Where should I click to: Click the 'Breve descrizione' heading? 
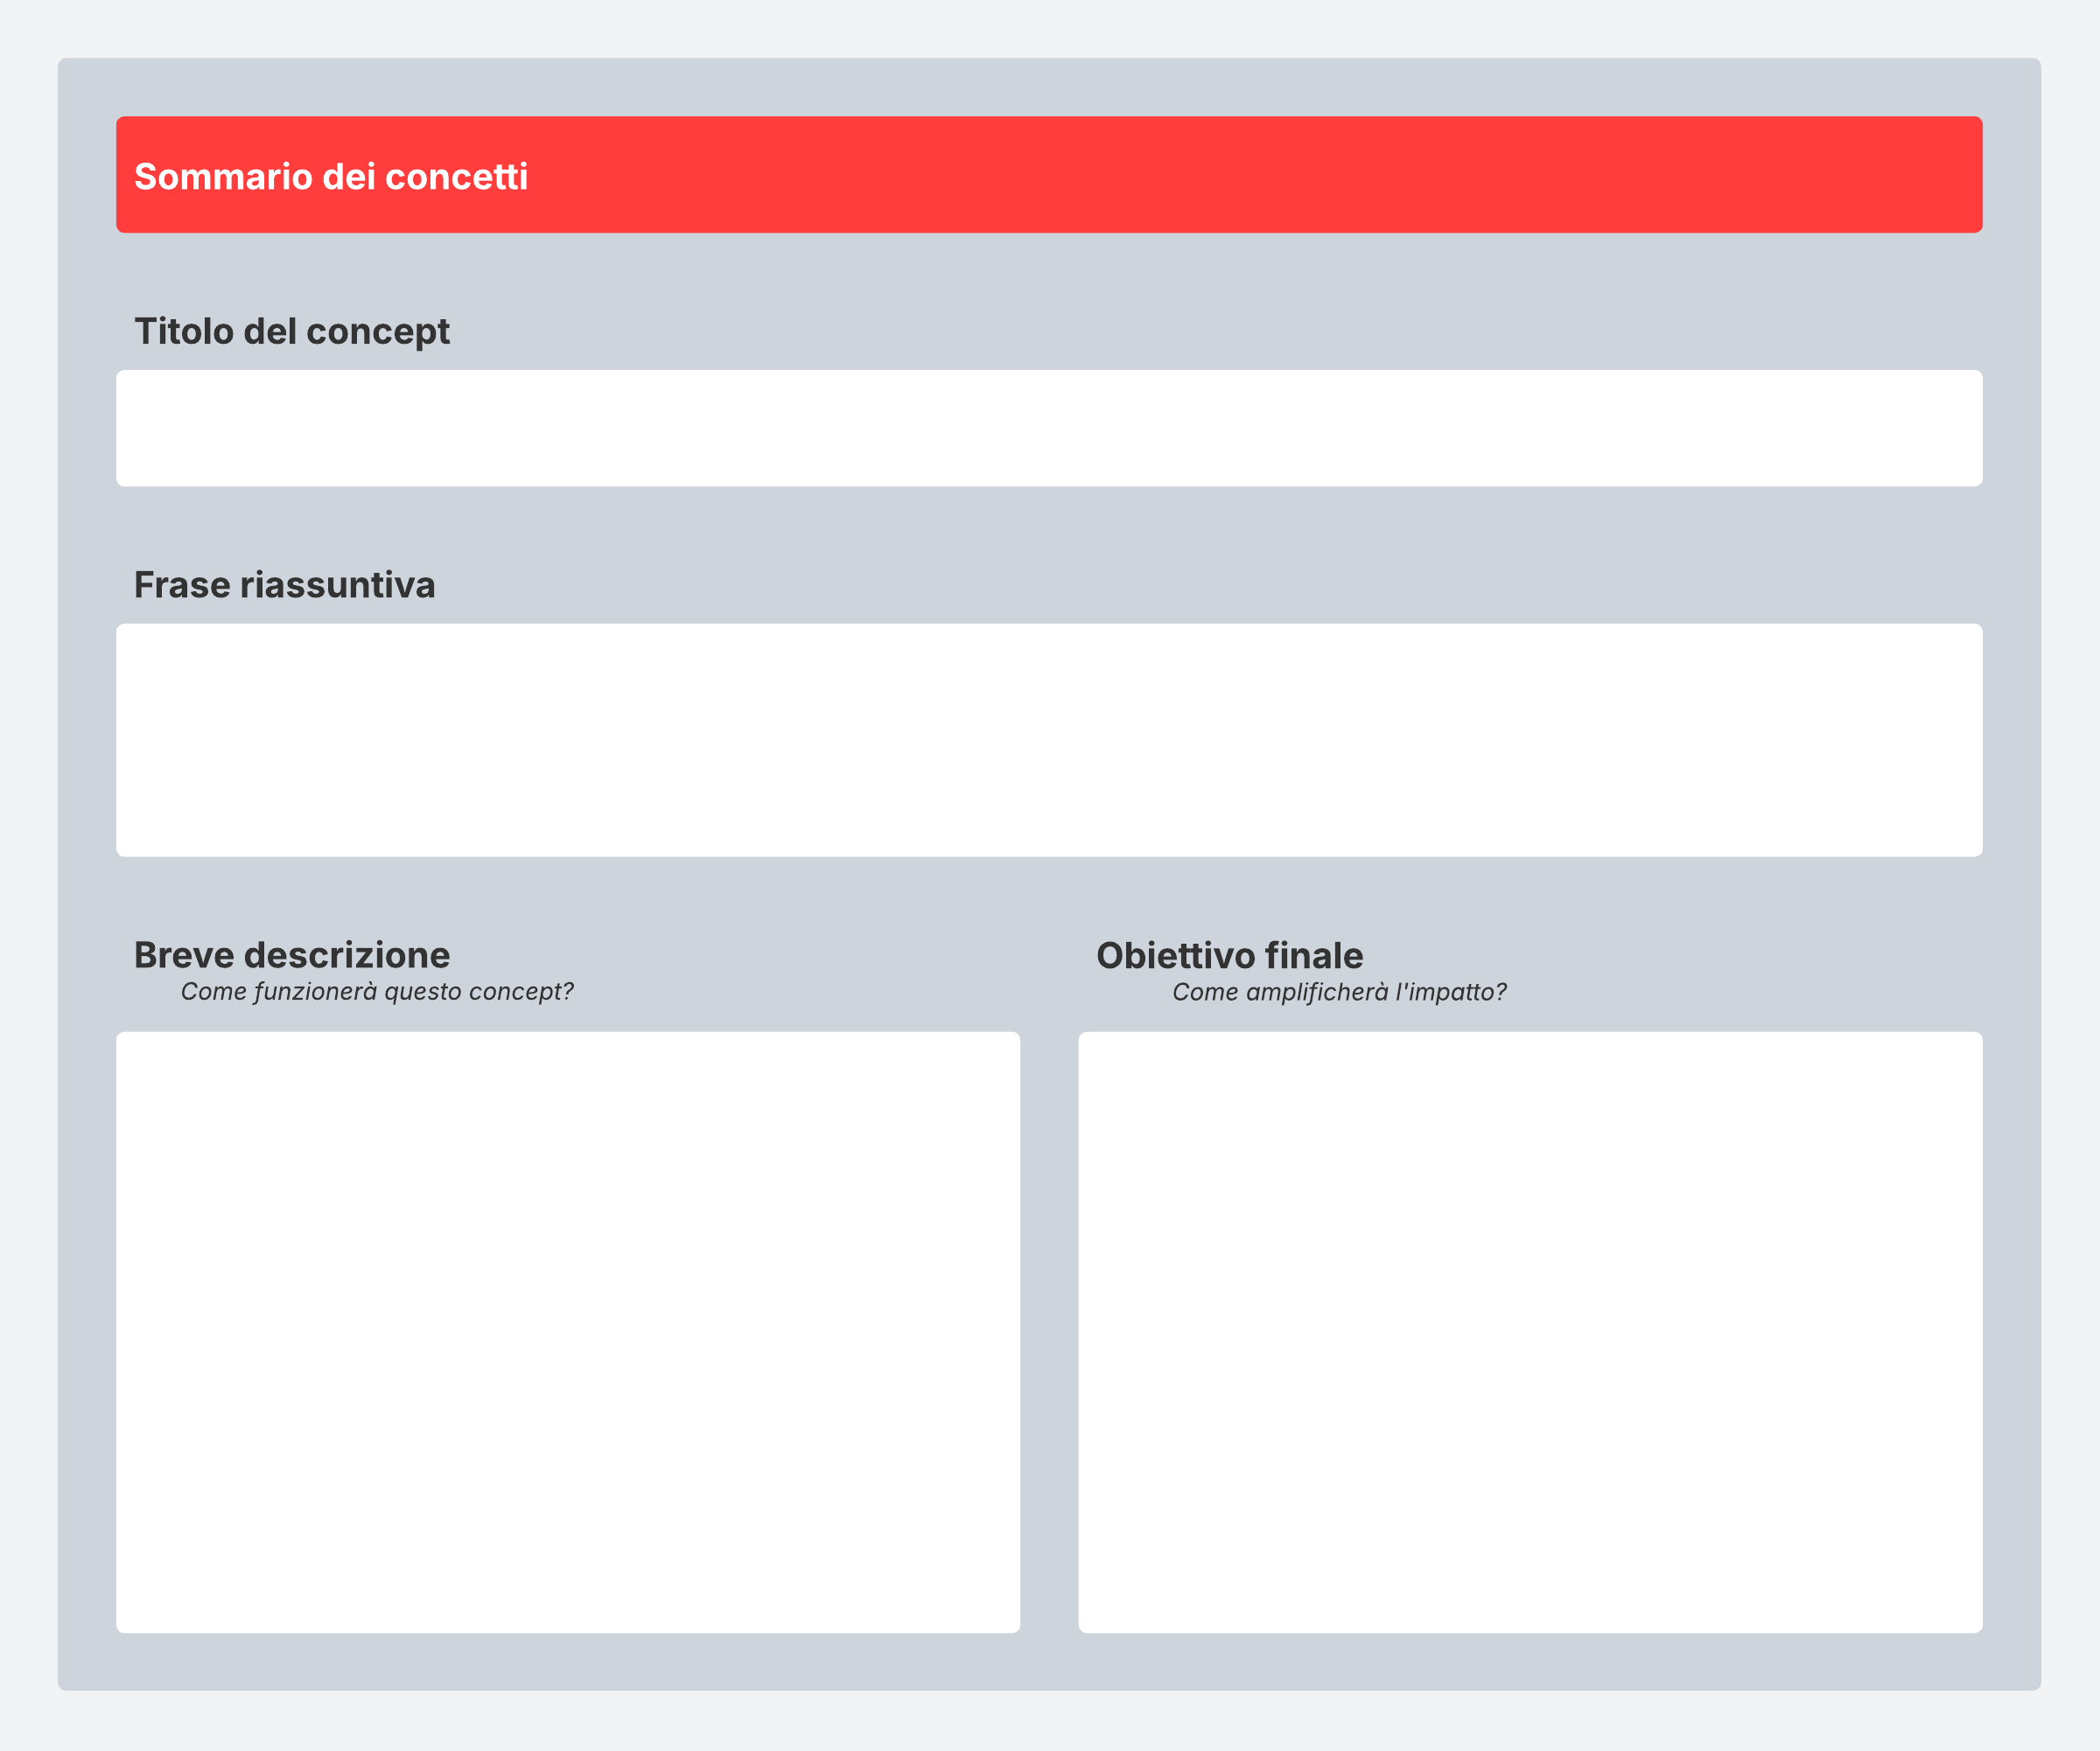(291, 955)
